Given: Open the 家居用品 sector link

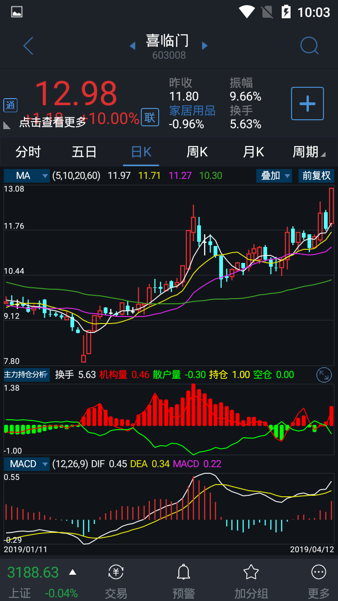Looking at the screenshot, I should coord(192,110).
